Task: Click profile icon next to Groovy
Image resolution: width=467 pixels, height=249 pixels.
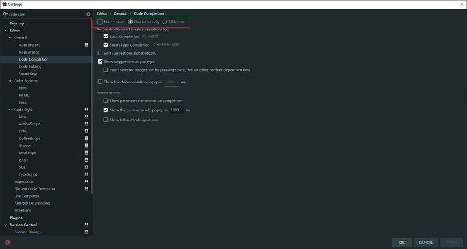Action: [x=86, y=145]
